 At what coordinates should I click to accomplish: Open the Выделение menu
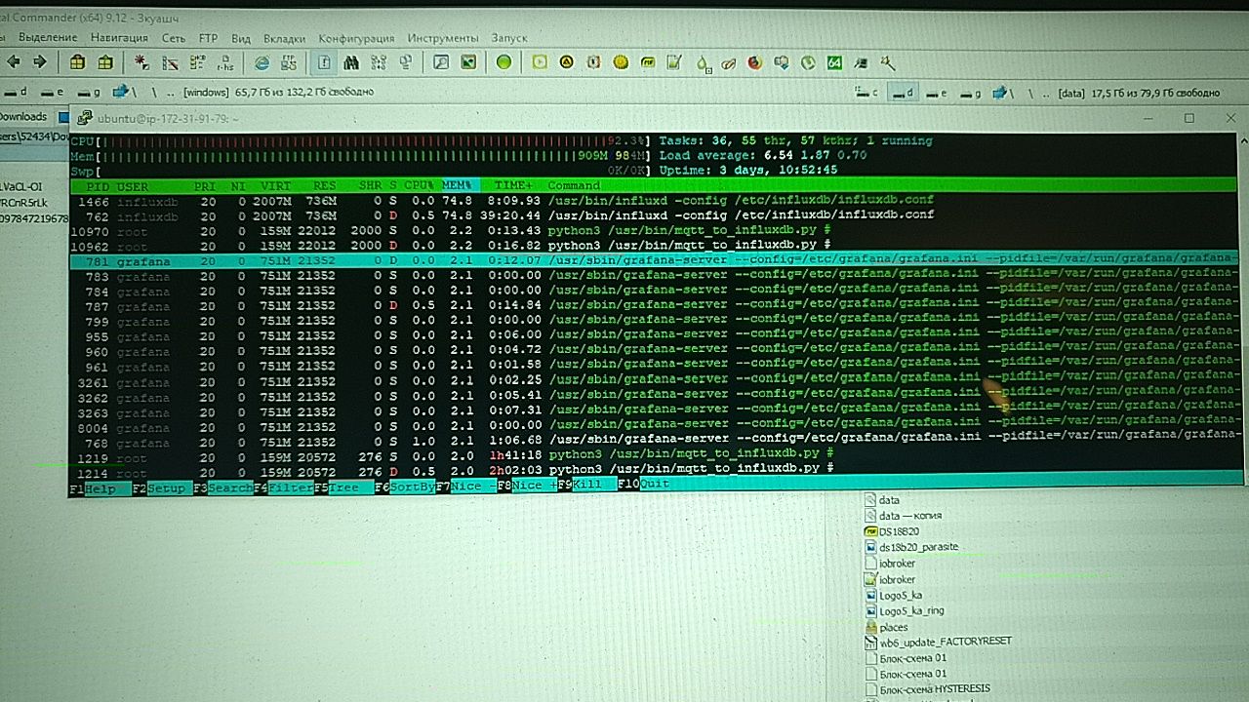coord(47,38)
